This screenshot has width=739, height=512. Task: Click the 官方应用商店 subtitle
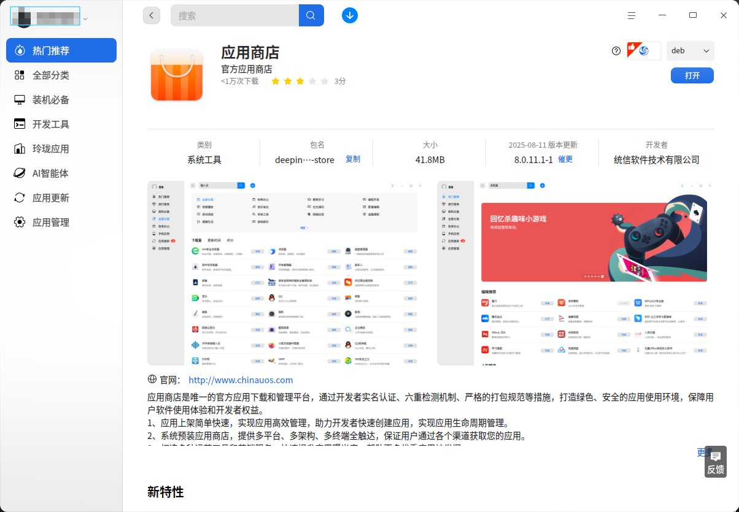247,69
